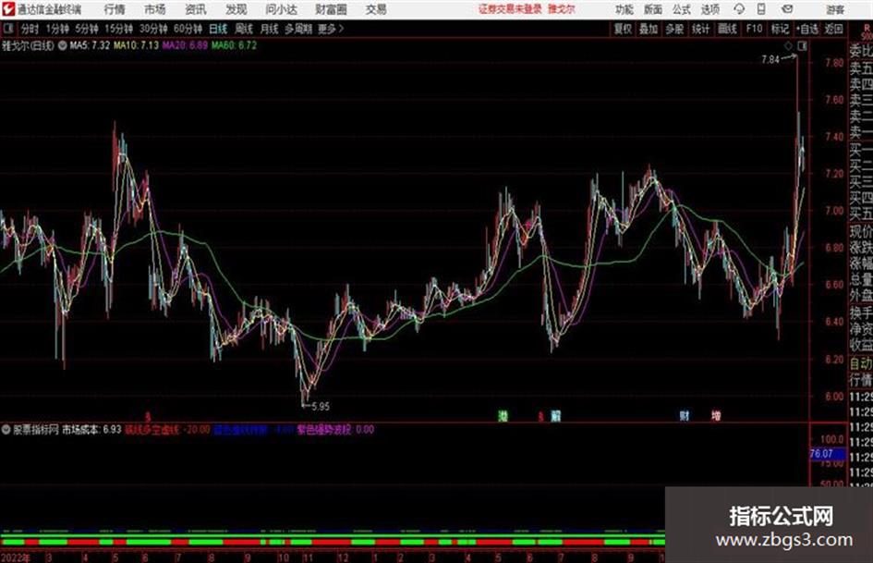
Task: Click the 叠加 overlay button
Action: [649, 29]
